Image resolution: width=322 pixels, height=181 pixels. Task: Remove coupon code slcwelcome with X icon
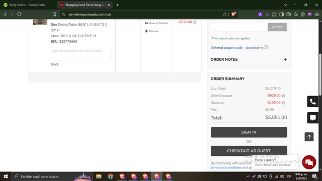[x=266, y=47]
